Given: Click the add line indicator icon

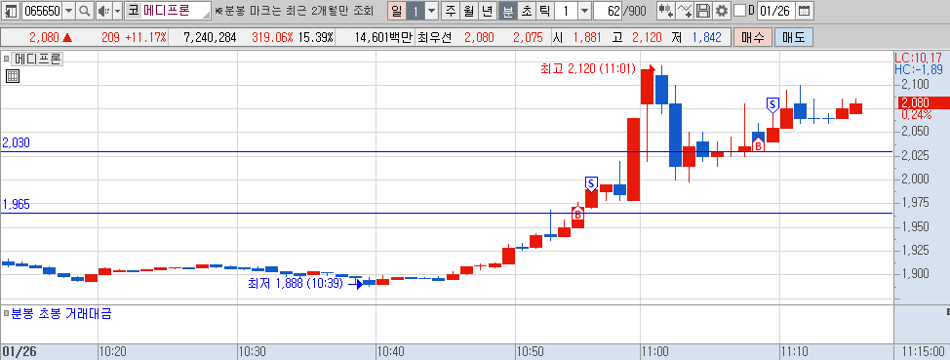Looking at the screenshot, I should 684,11.
